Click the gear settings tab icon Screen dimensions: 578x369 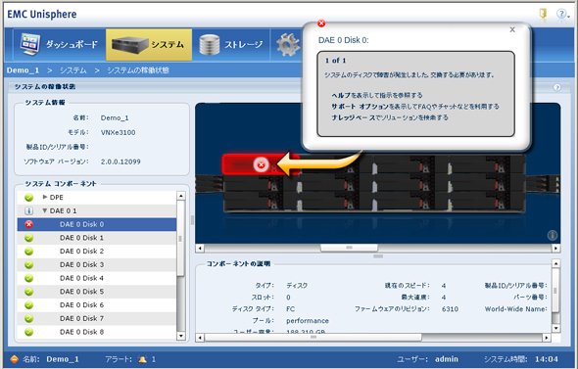pos(288,45)
